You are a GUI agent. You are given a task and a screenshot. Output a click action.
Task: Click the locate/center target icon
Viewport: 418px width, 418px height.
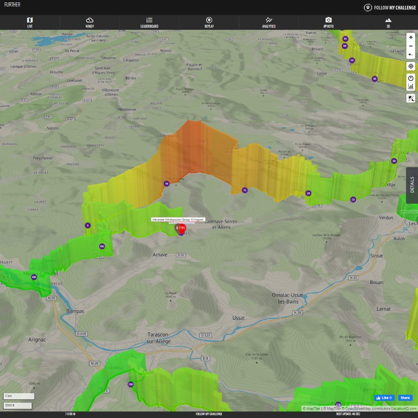[x=411, y=66]
